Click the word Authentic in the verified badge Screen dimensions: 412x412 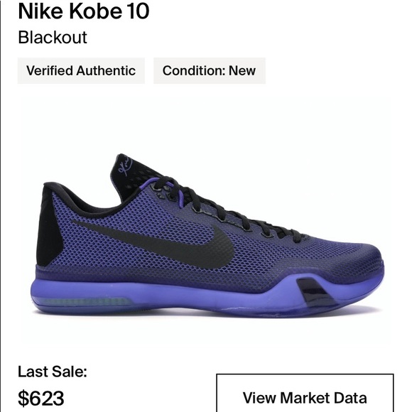[x=106, y=71]
